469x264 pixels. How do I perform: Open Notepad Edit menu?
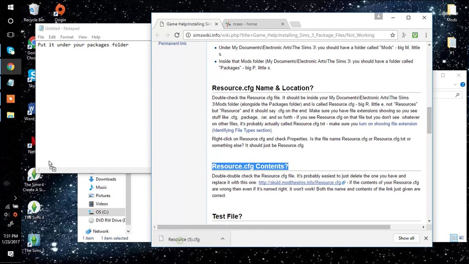tap(52, 37)
